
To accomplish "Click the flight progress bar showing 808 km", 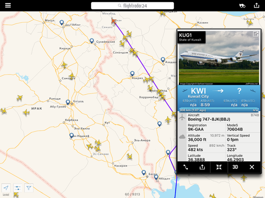I will point(219,110).
